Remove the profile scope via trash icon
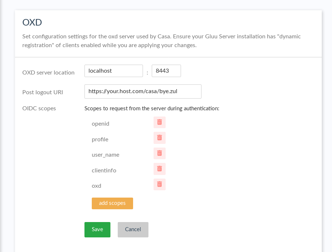The width and height of the screenshot is (332, 252). (159, 138)
